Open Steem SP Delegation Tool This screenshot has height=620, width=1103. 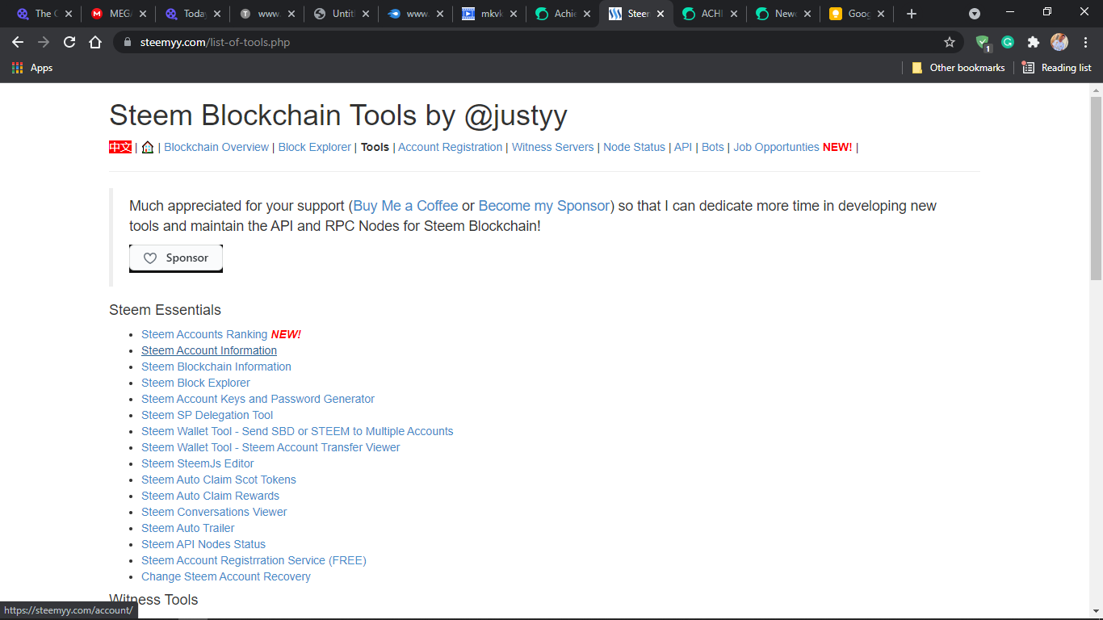207,415
